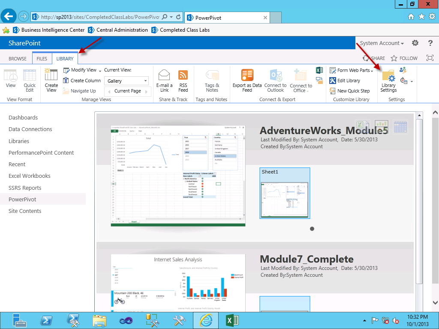The image size is (439, 329).
Task: Click SHARE in the page header
Action: tap(374, 58)
